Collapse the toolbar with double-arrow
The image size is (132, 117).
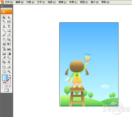click(x=2, y=6)
